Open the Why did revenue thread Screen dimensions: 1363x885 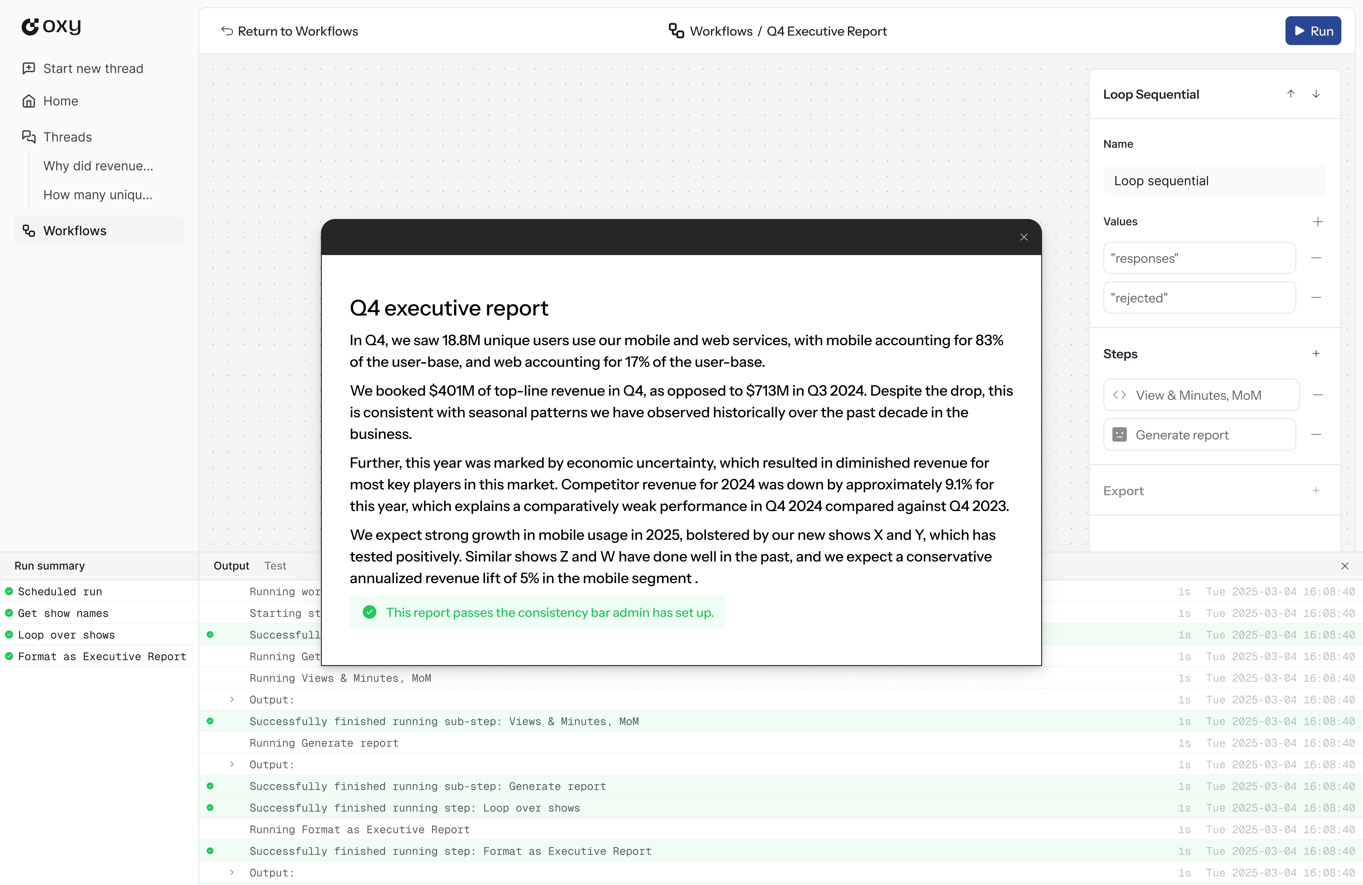[98, 166]
